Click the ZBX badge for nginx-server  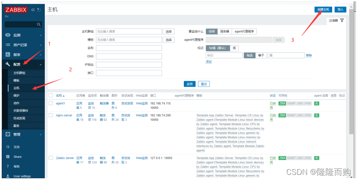click(x=282, y=115)
